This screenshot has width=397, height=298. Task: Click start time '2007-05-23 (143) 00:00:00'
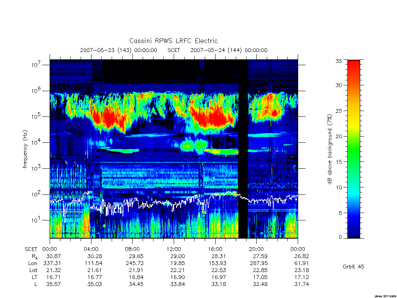[x=119, y=50]
